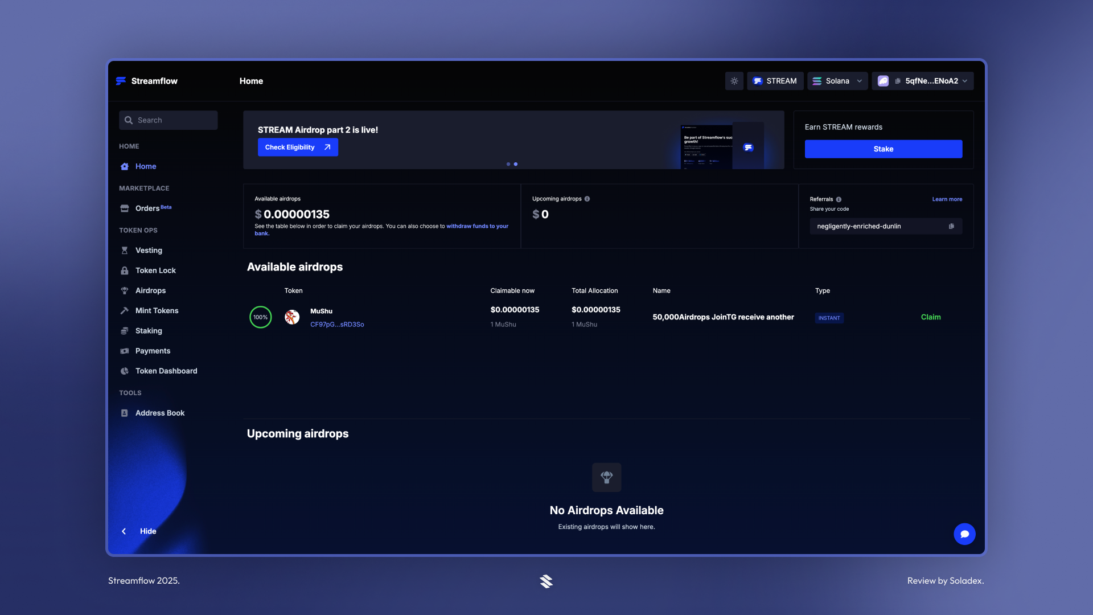Click the MuShu token avatar

pyautogui.click(x=292, y=317)
